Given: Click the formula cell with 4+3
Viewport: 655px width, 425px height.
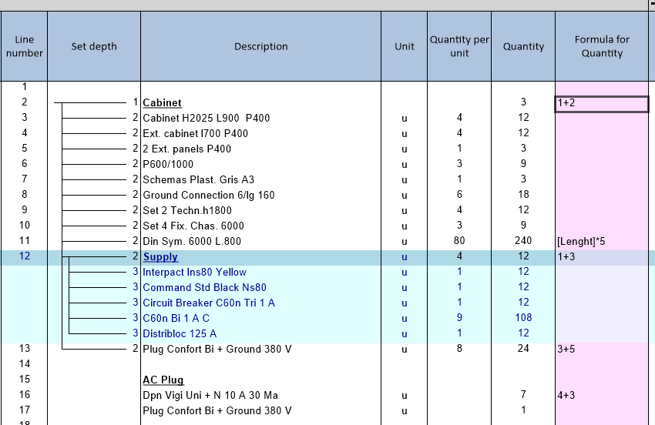Looking at the screenshot, I should click(601, 395).
